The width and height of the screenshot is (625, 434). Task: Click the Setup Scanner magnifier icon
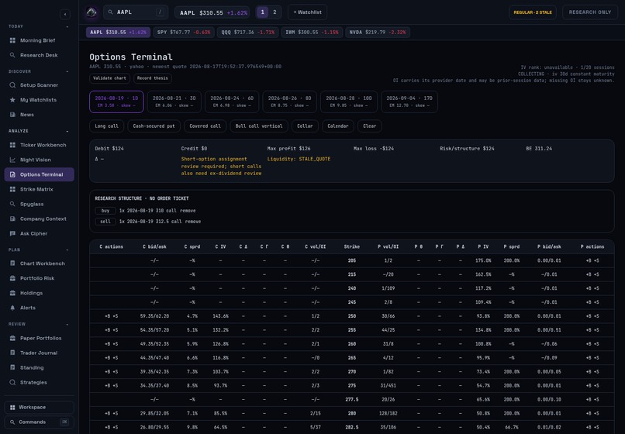12,85
